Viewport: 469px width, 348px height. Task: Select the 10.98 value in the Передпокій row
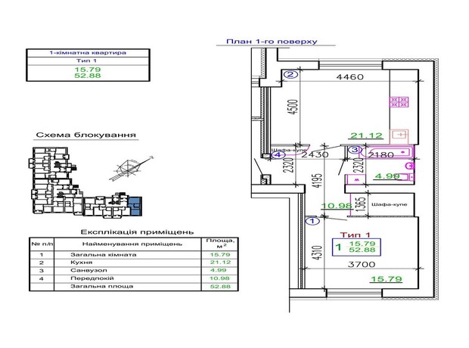point(220,278)
